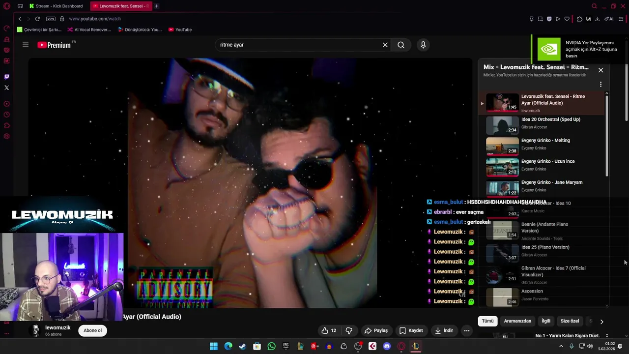Click the browser address bar URL
This screenshot has width=629, height=354.
[x=95, y=19]
